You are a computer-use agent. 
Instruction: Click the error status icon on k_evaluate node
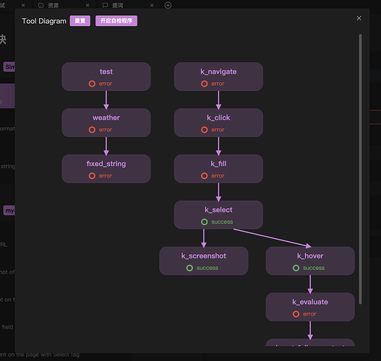pos(296,314)
